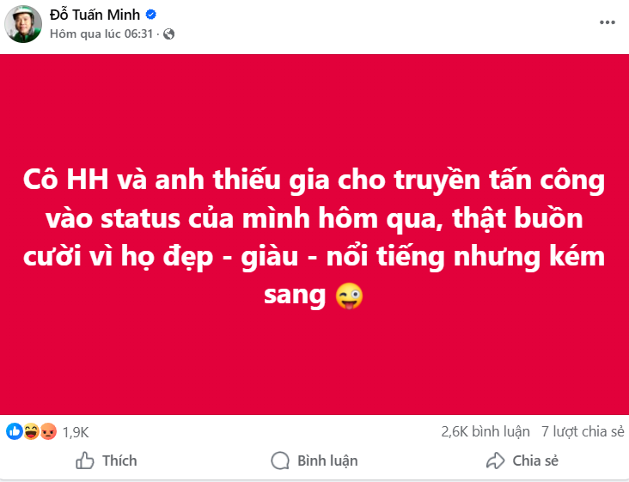
Task: Click the blue Like reaction icon
Action: click(x=14, y=432)
